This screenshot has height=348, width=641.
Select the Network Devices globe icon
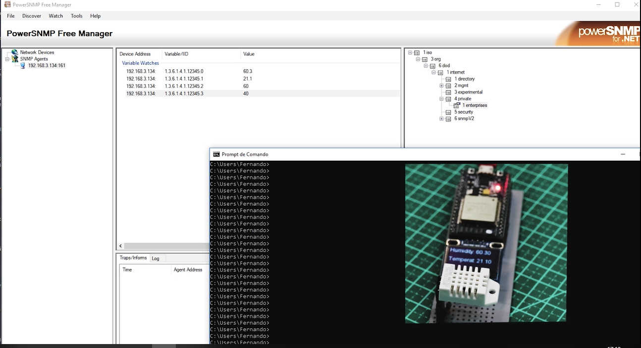coord(14,52)
